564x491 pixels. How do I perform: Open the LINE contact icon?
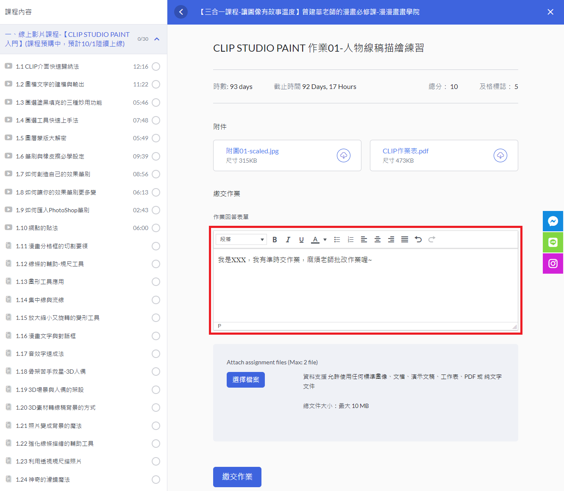(553, 242)
